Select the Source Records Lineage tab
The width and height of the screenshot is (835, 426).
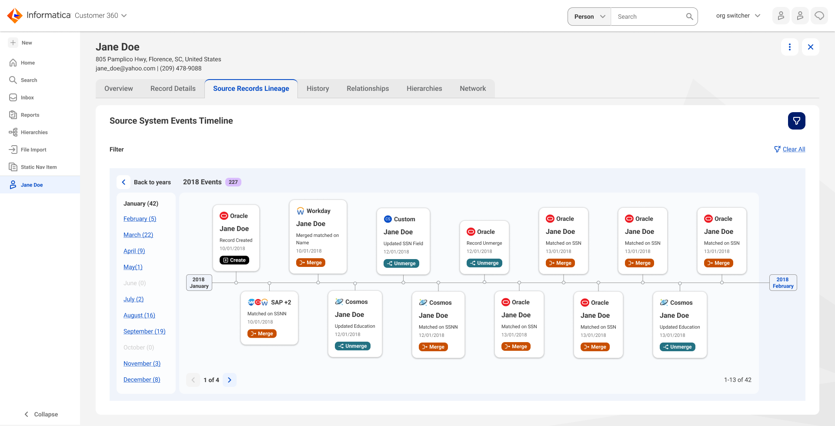pyautogui.click(x=251, y=89)
